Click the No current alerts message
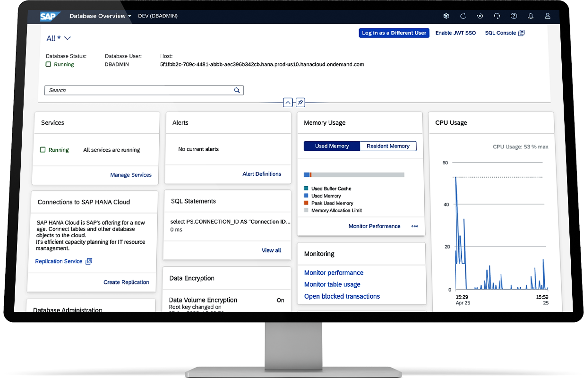The height and width of the screenshot is (378, 584). click(198, 149)
